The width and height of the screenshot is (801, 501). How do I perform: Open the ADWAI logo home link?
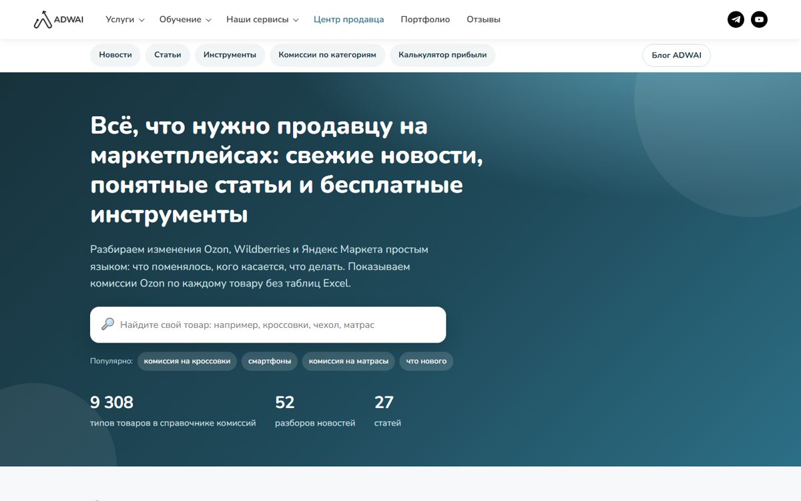coord(59,19)
